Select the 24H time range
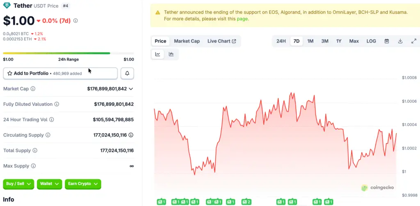The height and width of the screenshot is (206, 420). click(x=281, y=41)
